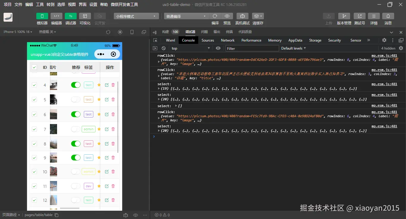The height and width of the screenshot is (219, 406).
Task: Open the console sidebar icon
Action: [x=155, y=48]
